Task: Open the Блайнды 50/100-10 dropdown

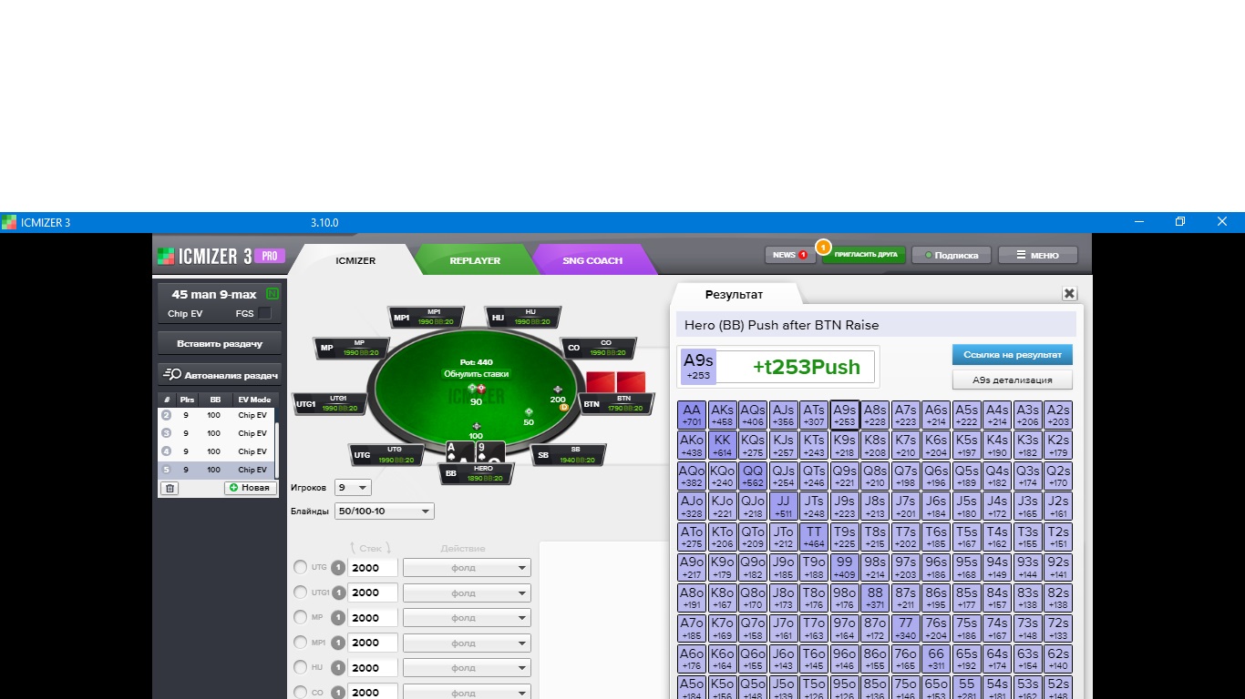Action: click(x=385, y=512)
